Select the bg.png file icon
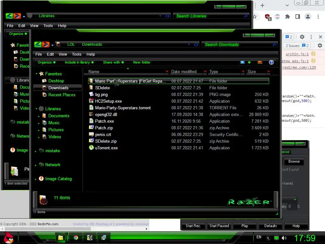 91,94
